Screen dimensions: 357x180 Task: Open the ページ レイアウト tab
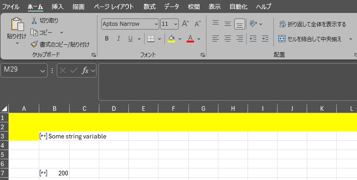114,6
